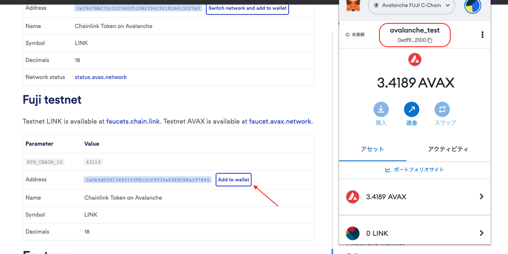
Task: Click the AVAX logo above the balance
Action: pos(415,60)
